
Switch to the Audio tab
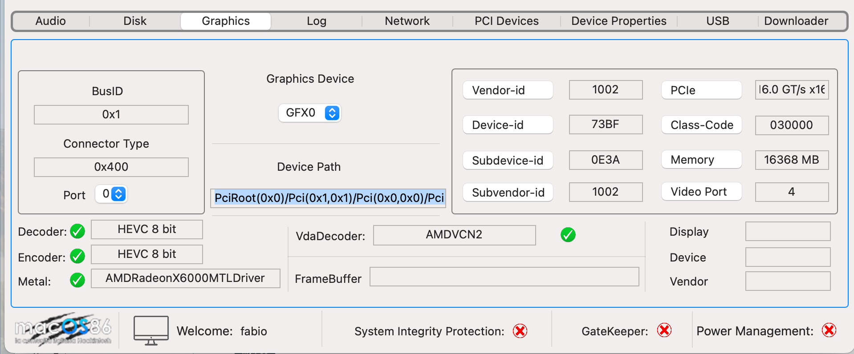pos(51,21)
